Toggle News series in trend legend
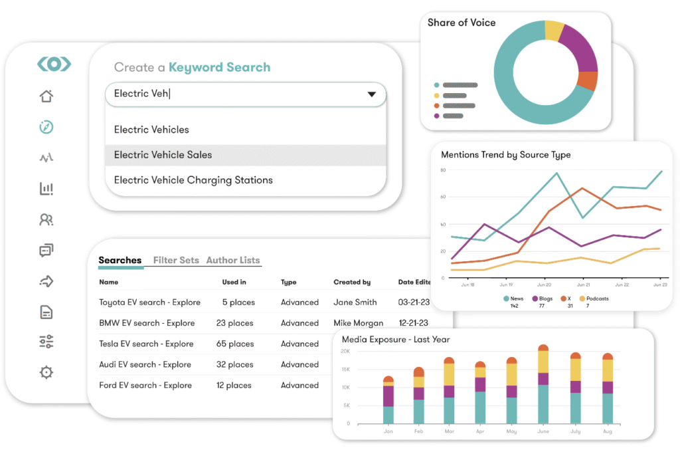 tap(513, 298)
